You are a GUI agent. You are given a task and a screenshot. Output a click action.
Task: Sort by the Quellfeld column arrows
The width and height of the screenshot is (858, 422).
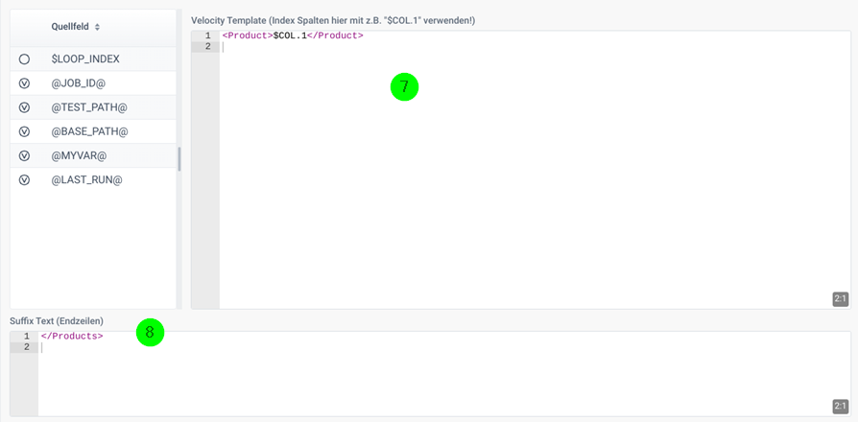97,27
